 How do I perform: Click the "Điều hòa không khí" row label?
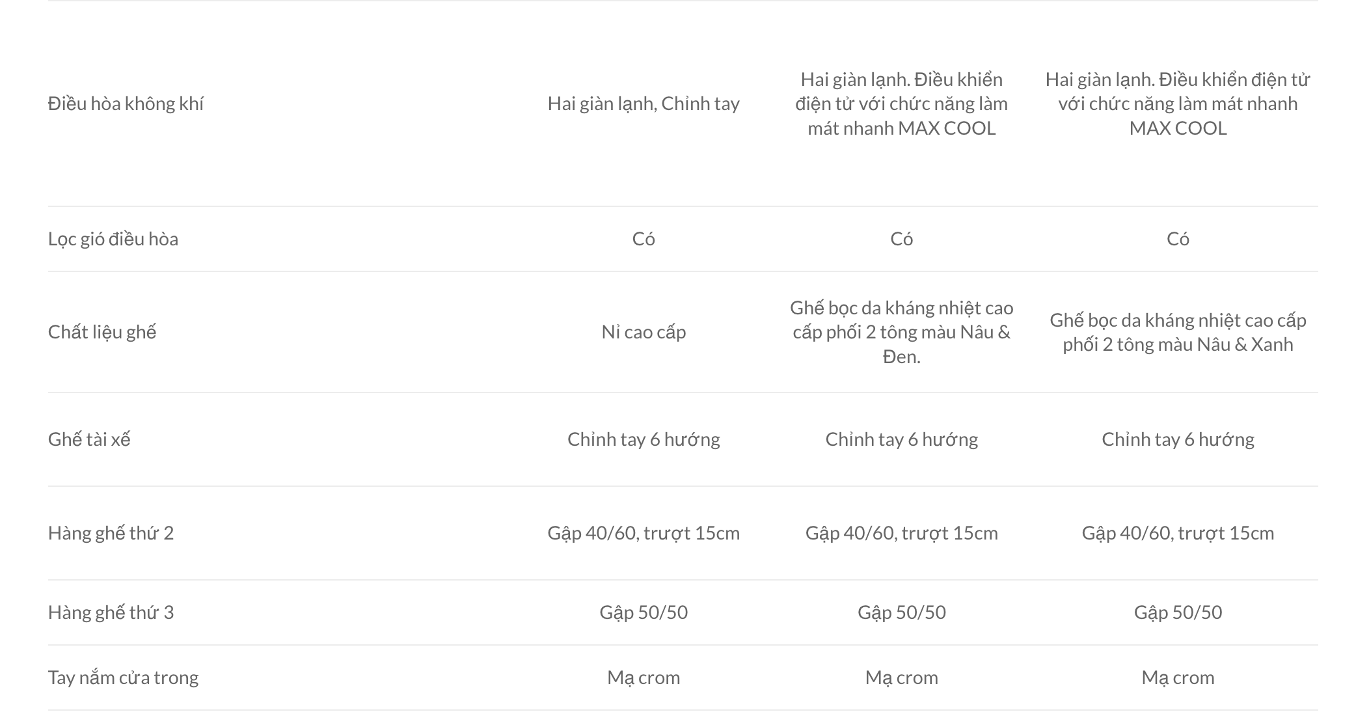(x=126, y=103)
